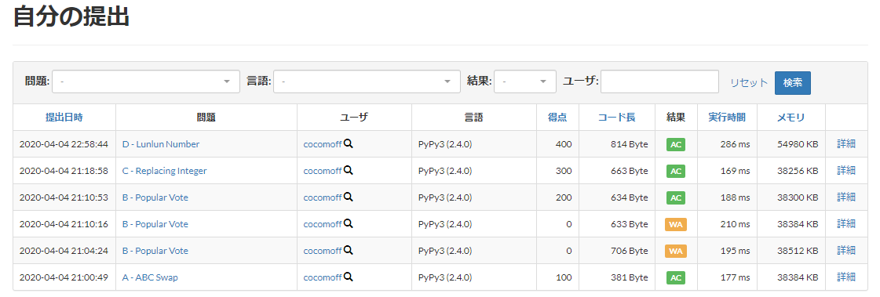The image size is (880, 297).
Task: Click AC badge in Replacing Integer row
Action: pyautogui.click(x=676, y=171)
